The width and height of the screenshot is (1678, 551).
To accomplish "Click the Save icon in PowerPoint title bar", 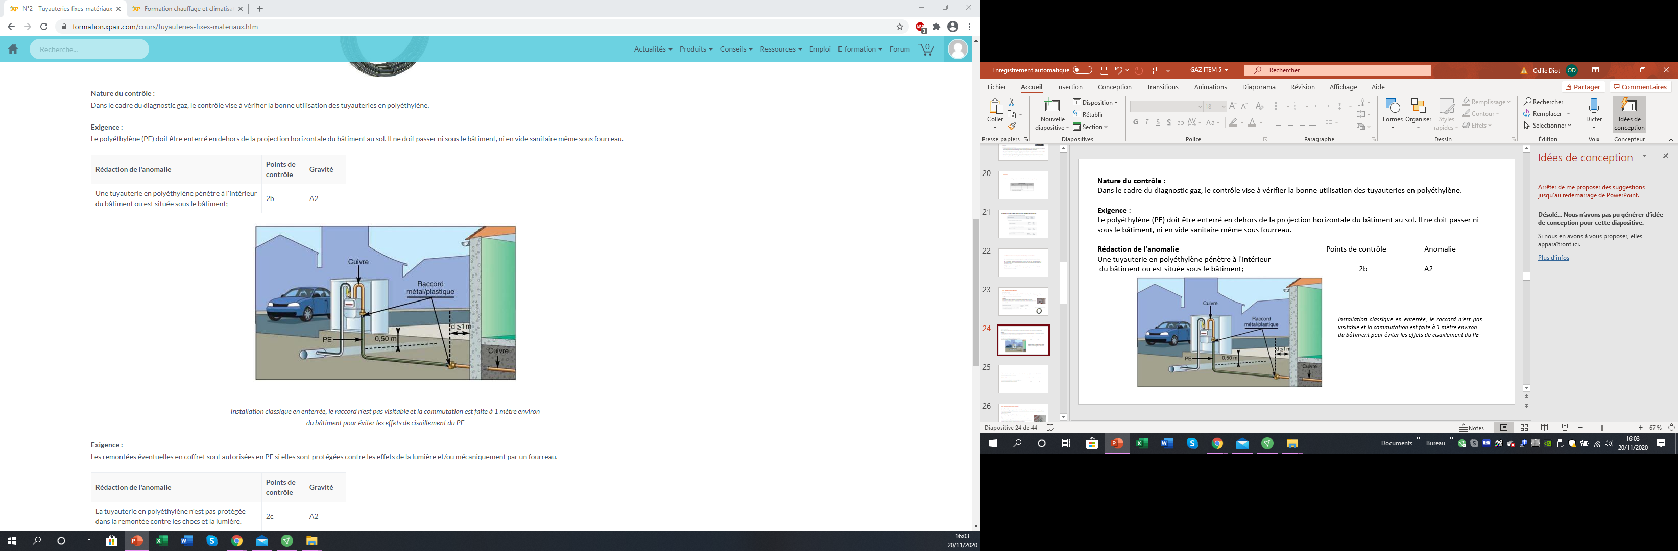I will 1104,70.
